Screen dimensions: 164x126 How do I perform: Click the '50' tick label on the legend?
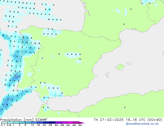[x=80, y=125]
